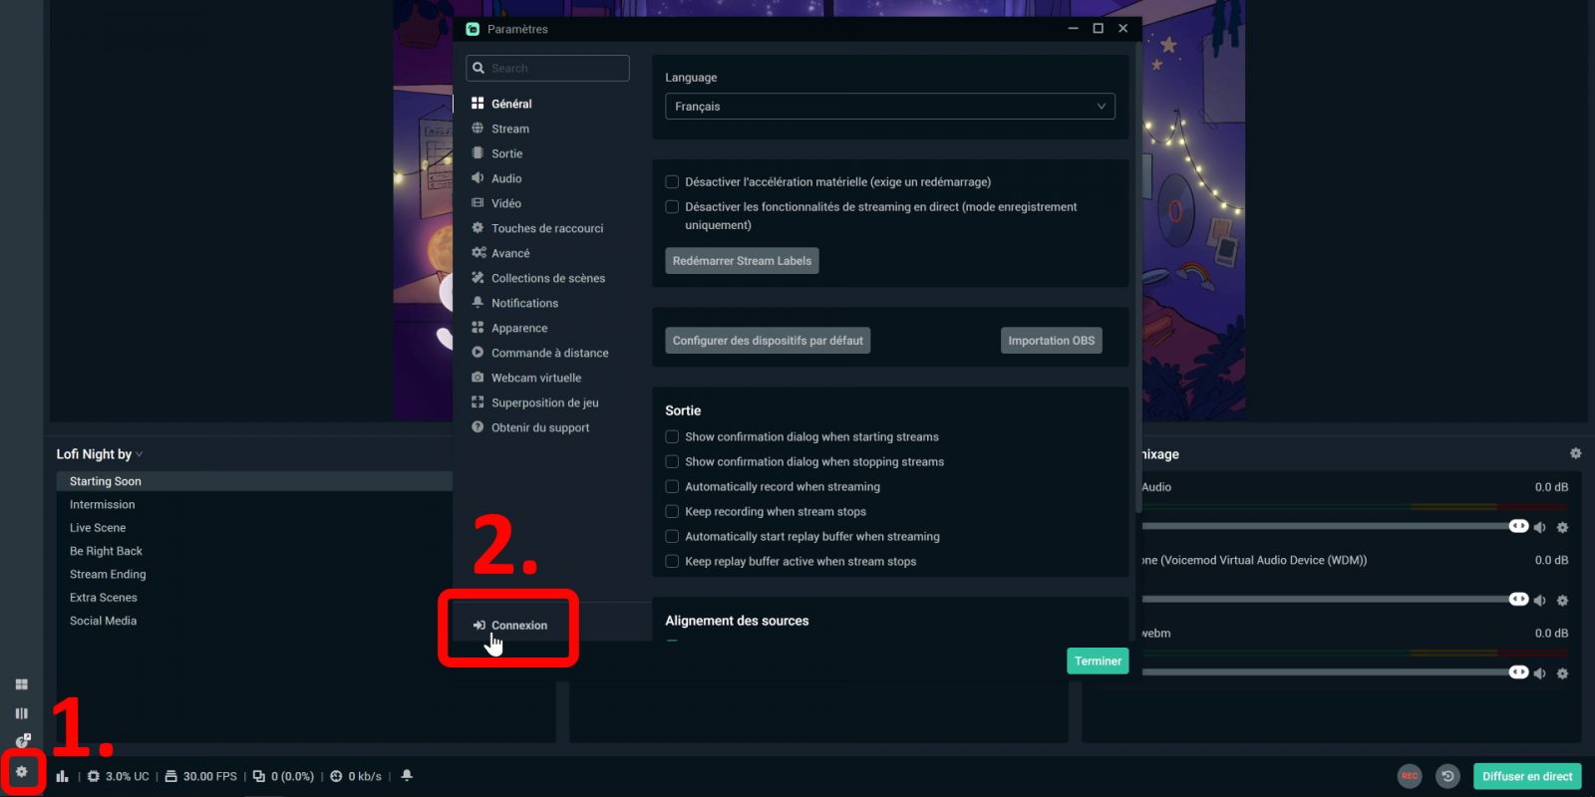Viewport: 1595px width, 797px height.
Task: Toggle Keep replay buffer active checkbox
Action: click(672, 562)
